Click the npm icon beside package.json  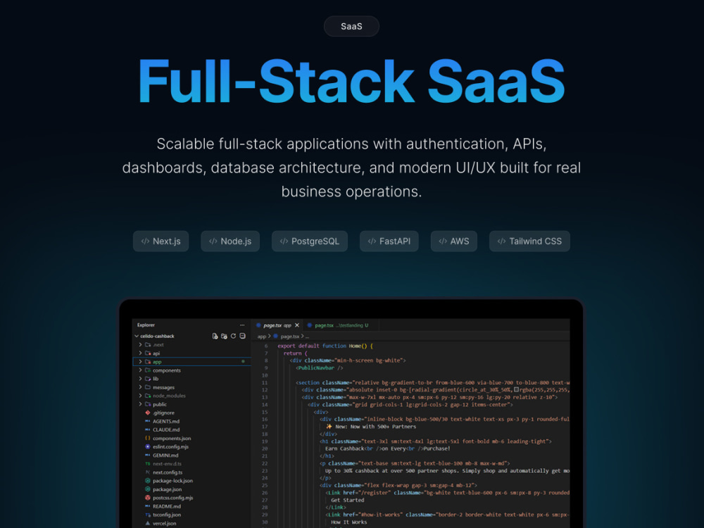(x=148, y=489)
